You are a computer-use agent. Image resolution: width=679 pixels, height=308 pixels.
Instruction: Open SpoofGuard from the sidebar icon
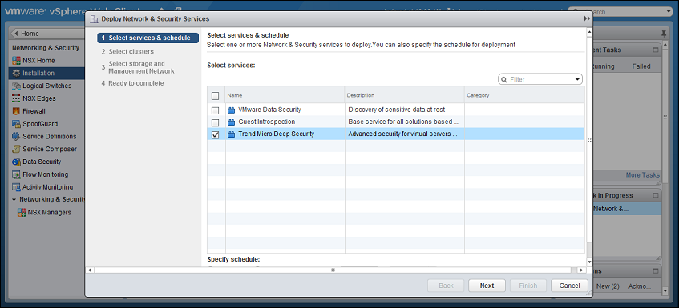click(x=17, y=123)
